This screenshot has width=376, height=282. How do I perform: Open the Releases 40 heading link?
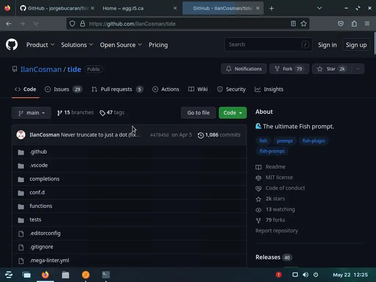tap(274, 257)
